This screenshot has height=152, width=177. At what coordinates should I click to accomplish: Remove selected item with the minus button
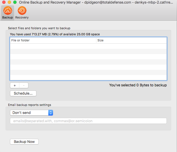(x=24, y=86)
